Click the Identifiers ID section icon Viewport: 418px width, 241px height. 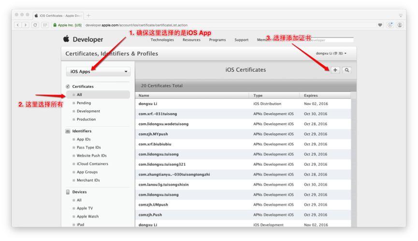tap(68, 131)
